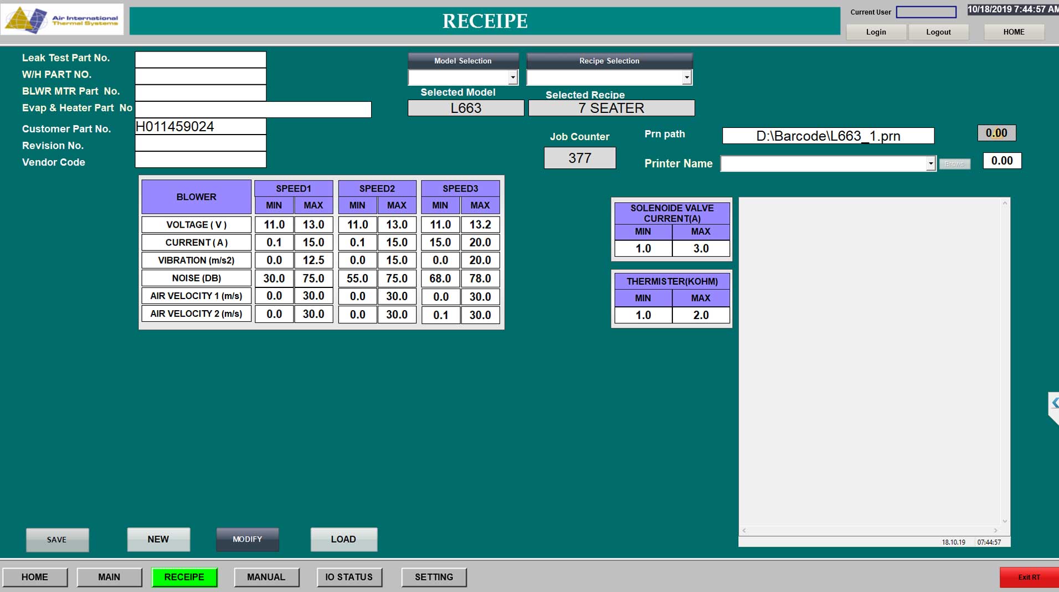Click the white 0.00 field beside Browse

click(1002, 161)
